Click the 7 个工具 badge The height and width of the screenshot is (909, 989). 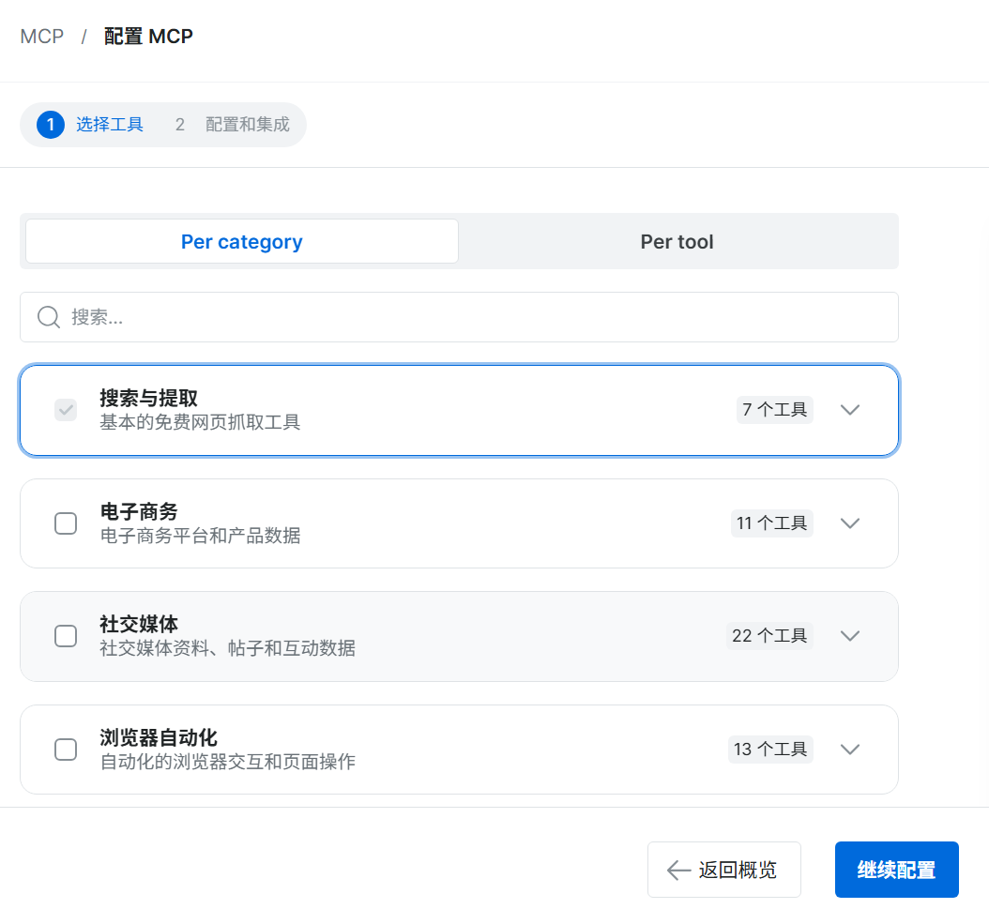(774, 410)
